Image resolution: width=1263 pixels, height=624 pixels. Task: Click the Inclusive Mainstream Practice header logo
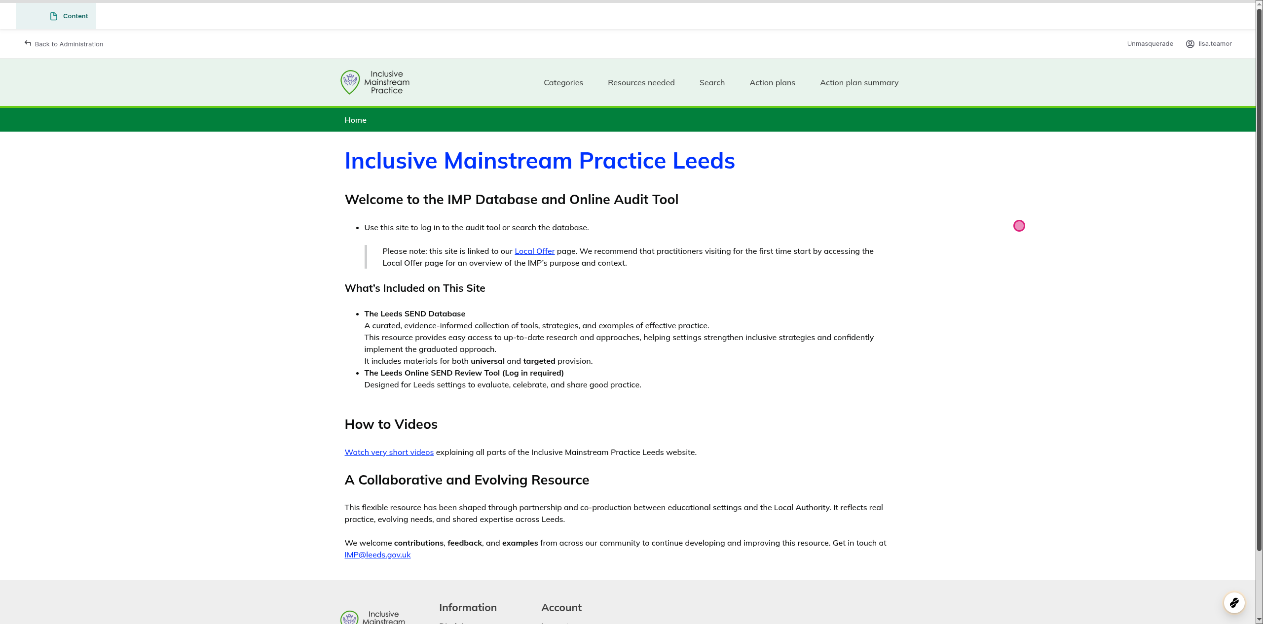click(x=375, y=82)
